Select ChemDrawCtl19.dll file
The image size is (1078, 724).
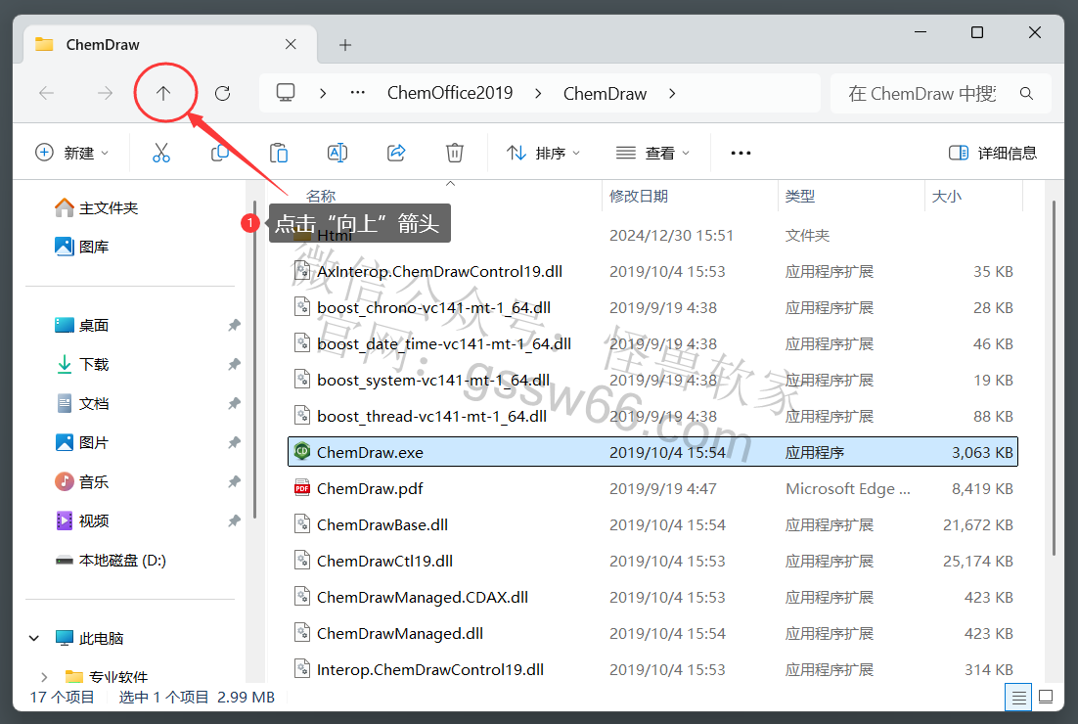(x=652, y=561)
